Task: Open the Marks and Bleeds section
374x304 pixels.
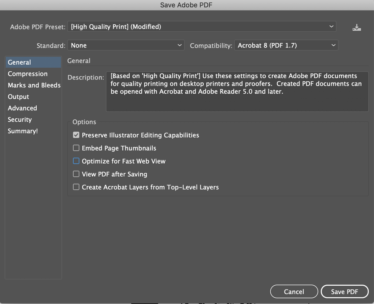Action: click(x=33, y=85)
